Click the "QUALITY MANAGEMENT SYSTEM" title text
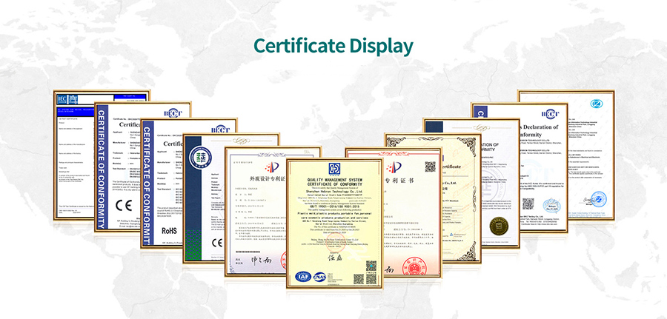Image resolution: width=667 pixels, height=319 pixels. 334,180
